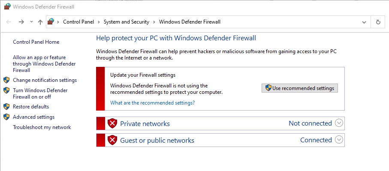Click the up-one-level arrow icon
This screenshot has height=171, width=389.
coord(40,22)
